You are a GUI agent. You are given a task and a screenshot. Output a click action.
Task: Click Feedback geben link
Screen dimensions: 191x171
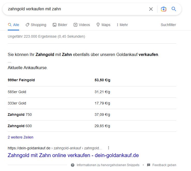[x=164, y=165]
